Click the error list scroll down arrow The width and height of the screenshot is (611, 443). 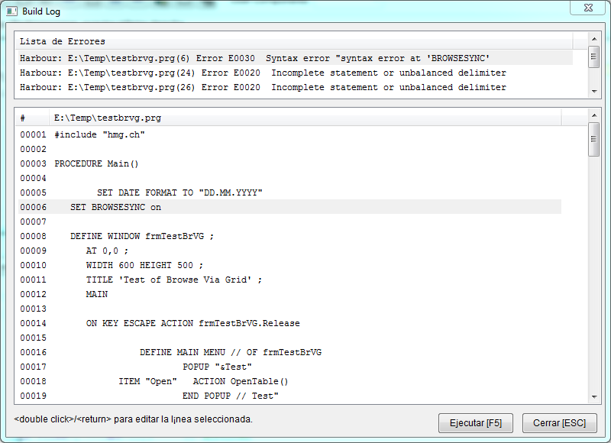click(x=593, y=92)
